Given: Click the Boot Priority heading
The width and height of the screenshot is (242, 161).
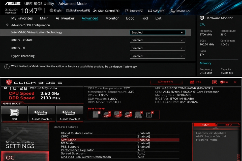Looking at the screenshot, I should 96,108.
